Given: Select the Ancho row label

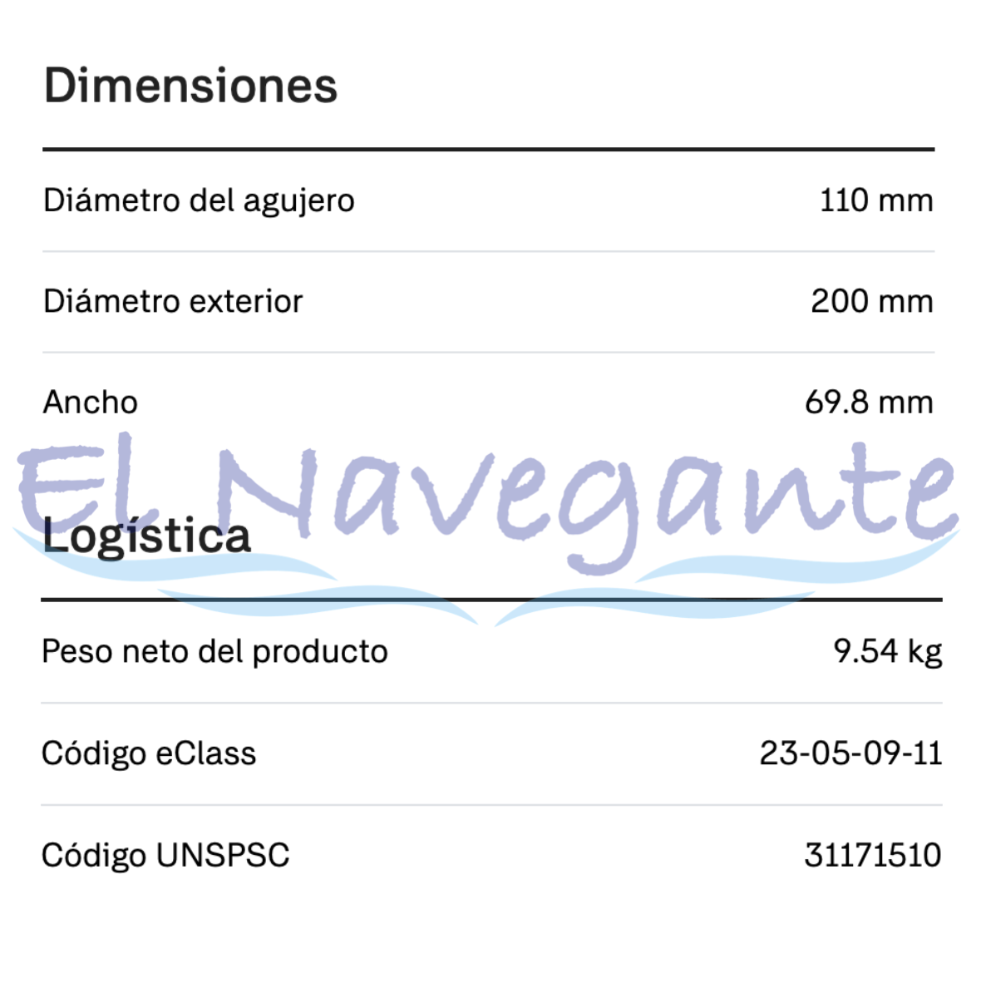Looking at the screenshot, I should (x=91, y=403).
